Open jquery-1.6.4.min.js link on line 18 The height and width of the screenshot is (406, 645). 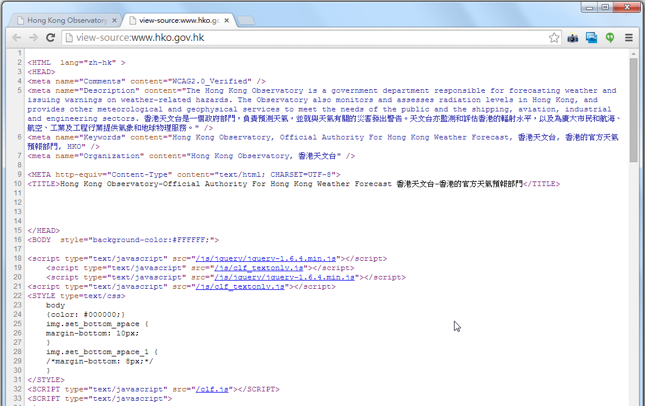tap(266, 258)
